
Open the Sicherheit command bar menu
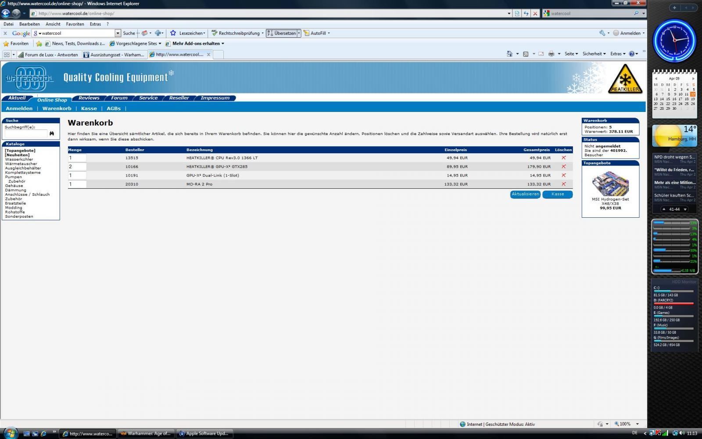(594, 54)
